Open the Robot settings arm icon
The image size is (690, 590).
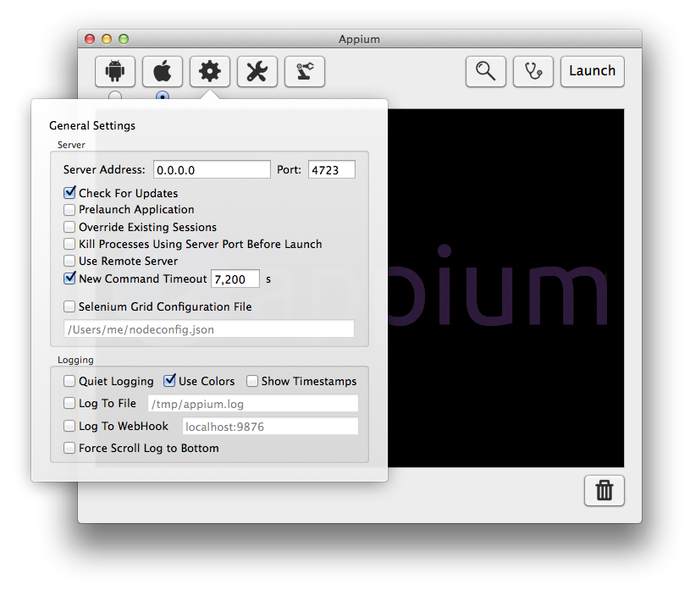click(305, 72)
